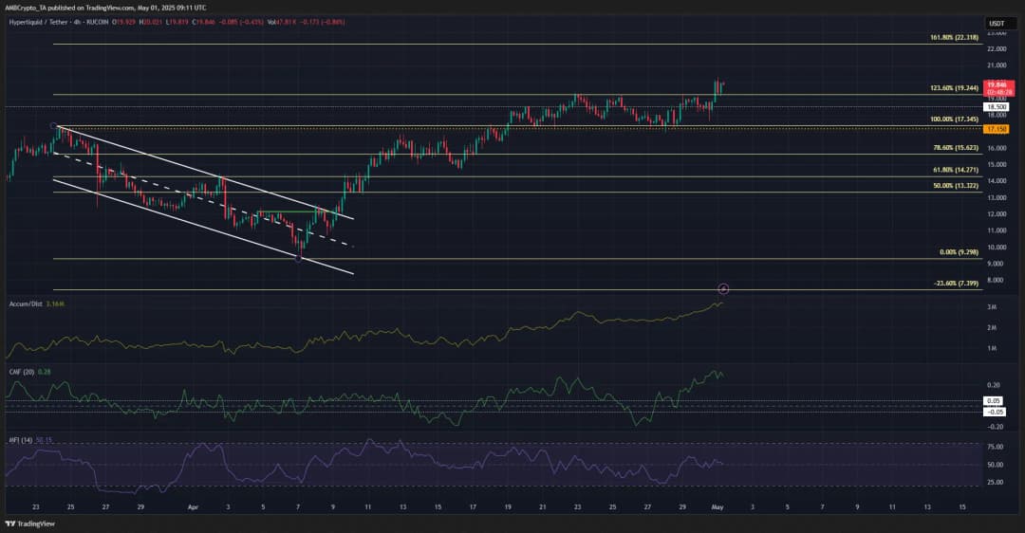
Task: Click the USDT currency label on price axis
Action: tap(996, 23)
